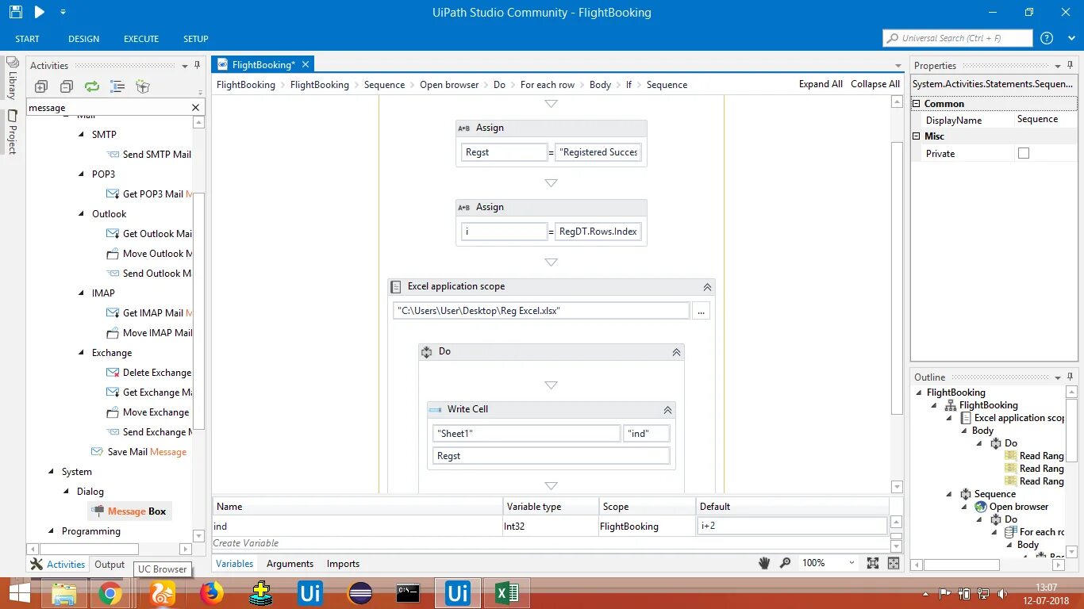Click the designer canvas vertical scrollbar
The height and width of the screenshot is (609, 1084).
click(897, 278)
